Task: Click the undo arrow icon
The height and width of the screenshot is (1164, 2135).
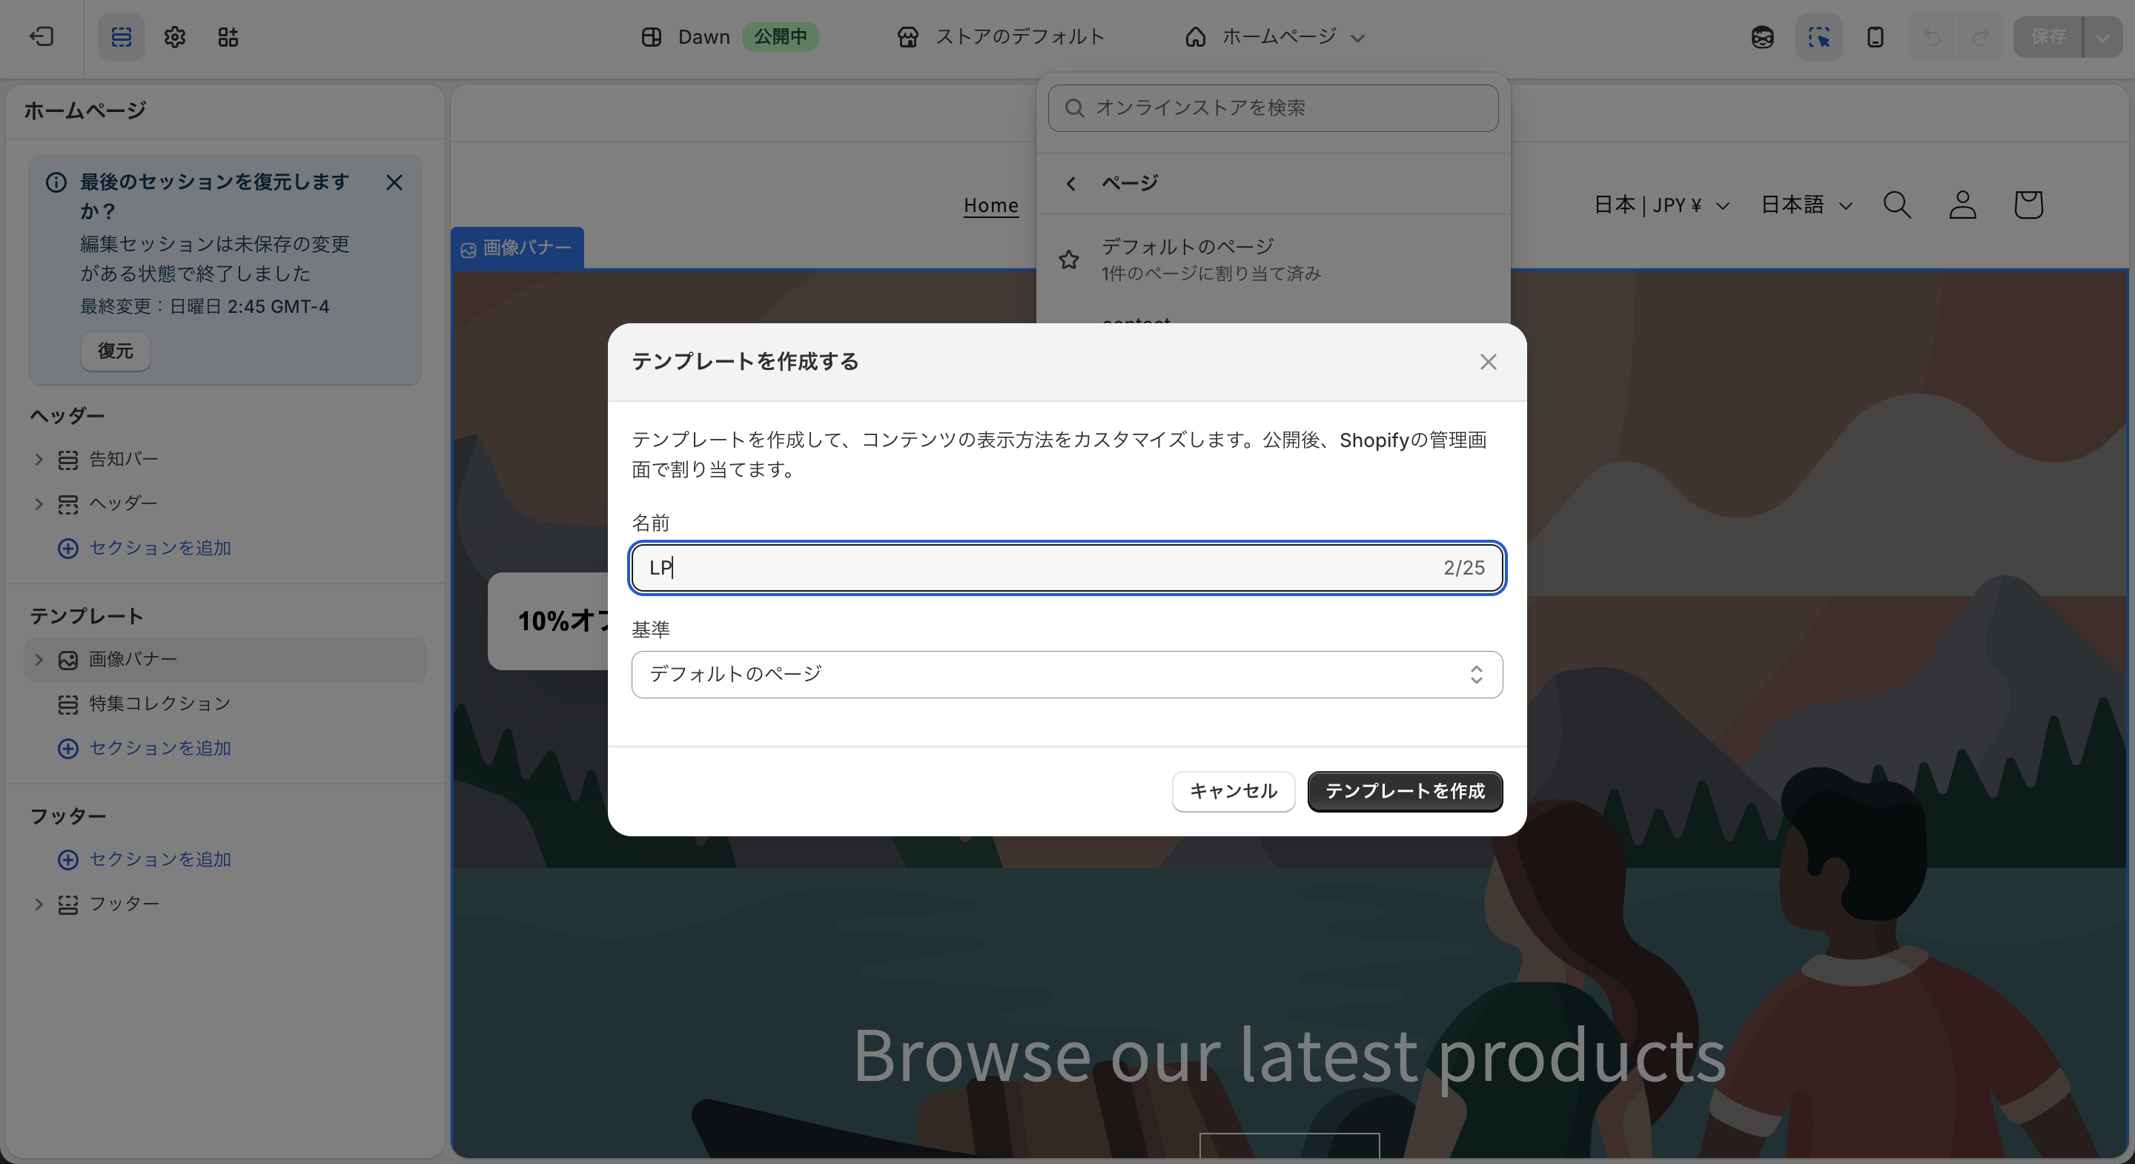Action: [1931, 36]
